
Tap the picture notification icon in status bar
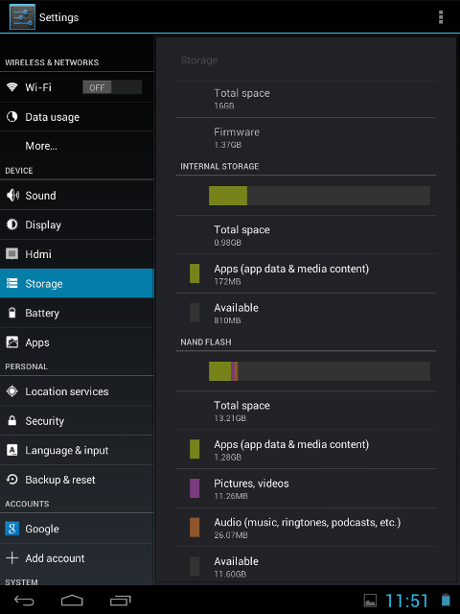[370, 601]
